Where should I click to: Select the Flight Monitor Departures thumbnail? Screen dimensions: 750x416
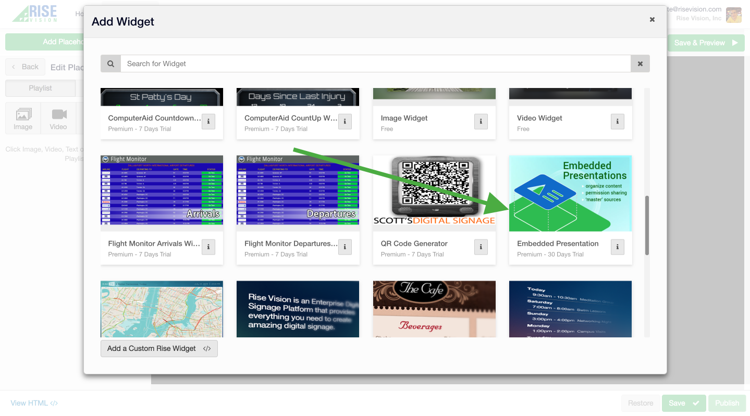pos(298,193)
